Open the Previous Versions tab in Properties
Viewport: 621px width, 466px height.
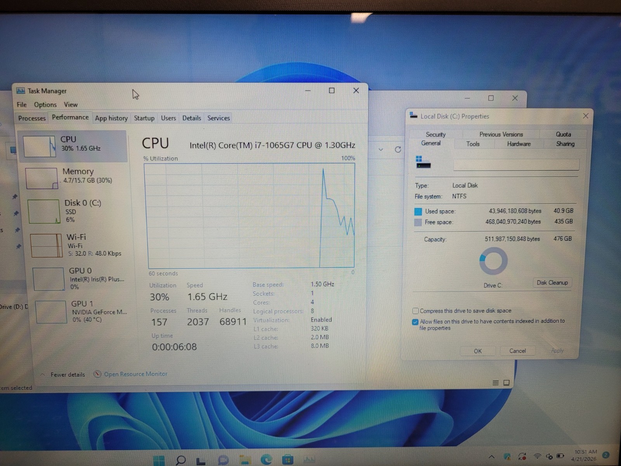pyautogui.click(x=501, y=134)
